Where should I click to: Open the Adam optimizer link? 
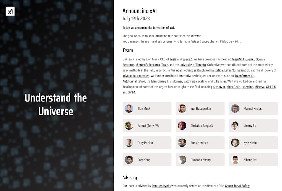coord(186,70)
